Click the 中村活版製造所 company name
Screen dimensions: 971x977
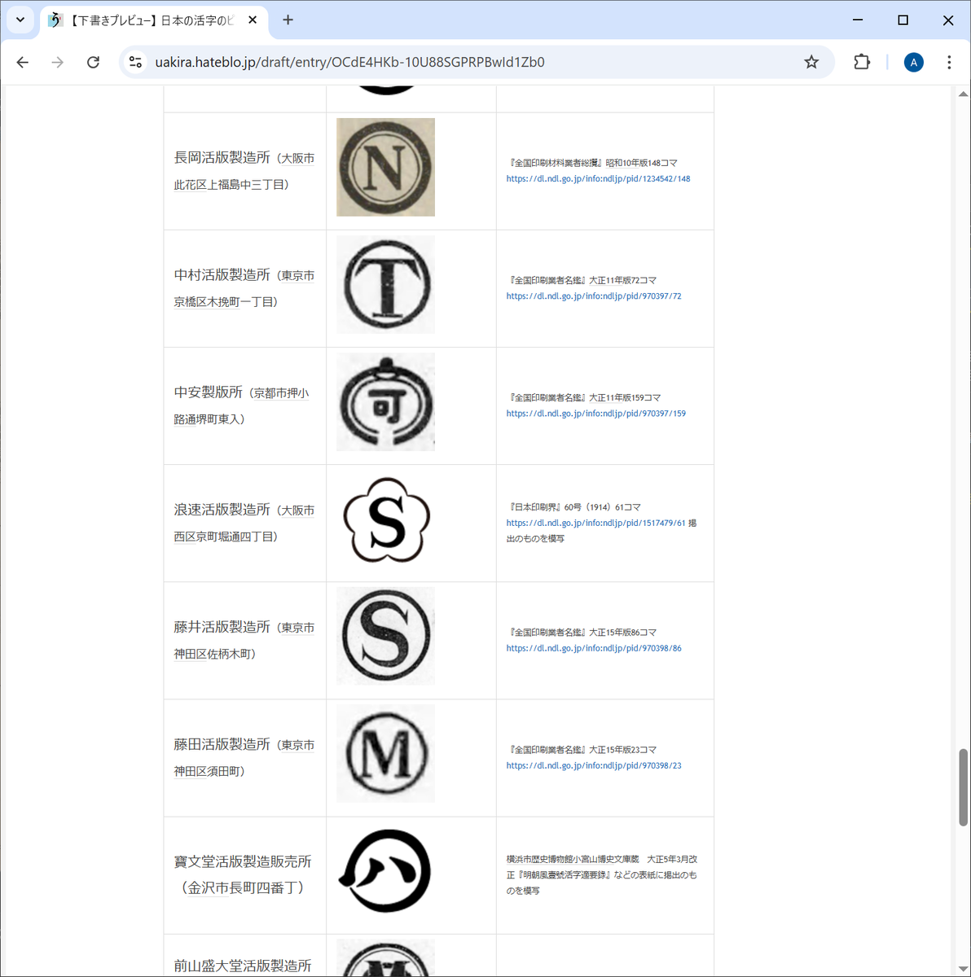(x=222, y=274)
